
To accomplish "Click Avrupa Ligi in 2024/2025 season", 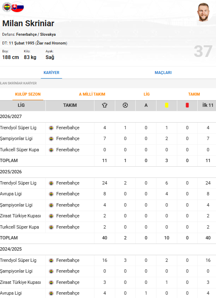I will (x=11, y=293).
